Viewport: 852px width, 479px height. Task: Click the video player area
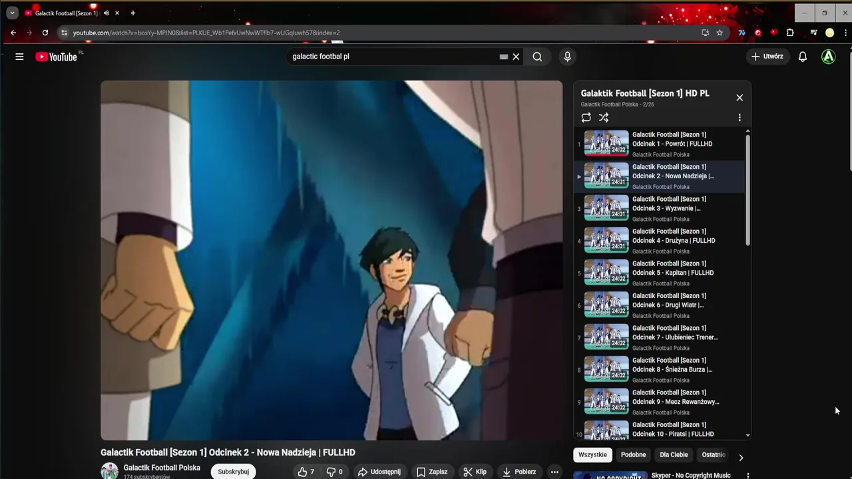pos(331,260)
